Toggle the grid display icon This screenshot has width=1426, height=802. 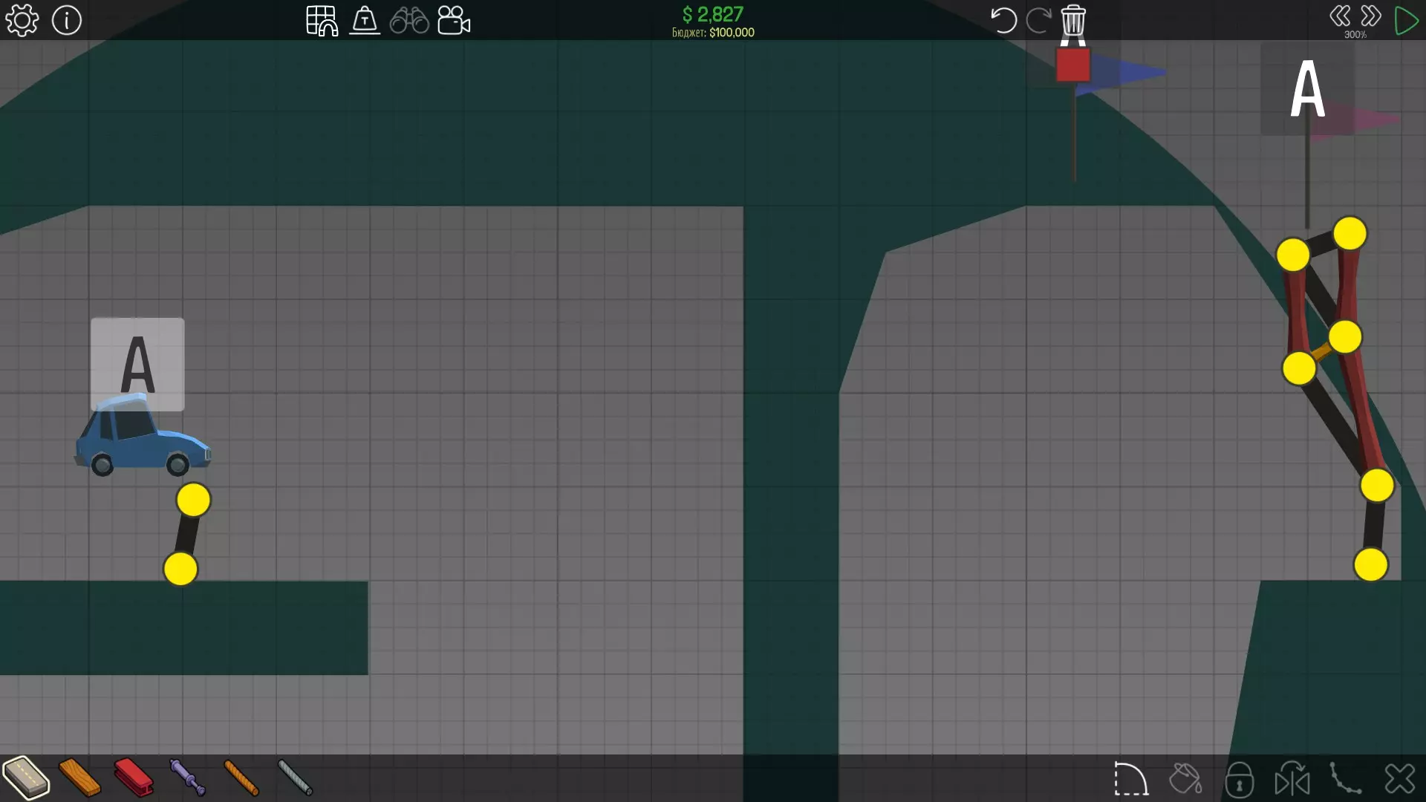tap(322, 20)
